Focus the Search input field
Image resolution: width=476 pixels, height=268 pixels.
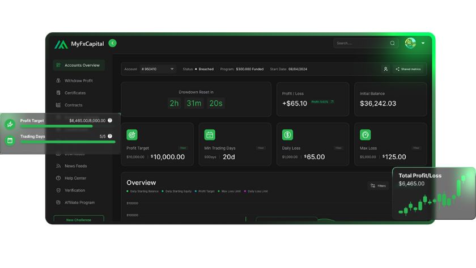point(365,44)
